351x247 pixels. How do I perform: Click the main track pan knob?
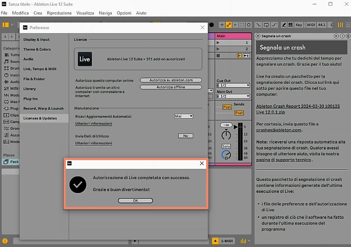coord(226,135)
